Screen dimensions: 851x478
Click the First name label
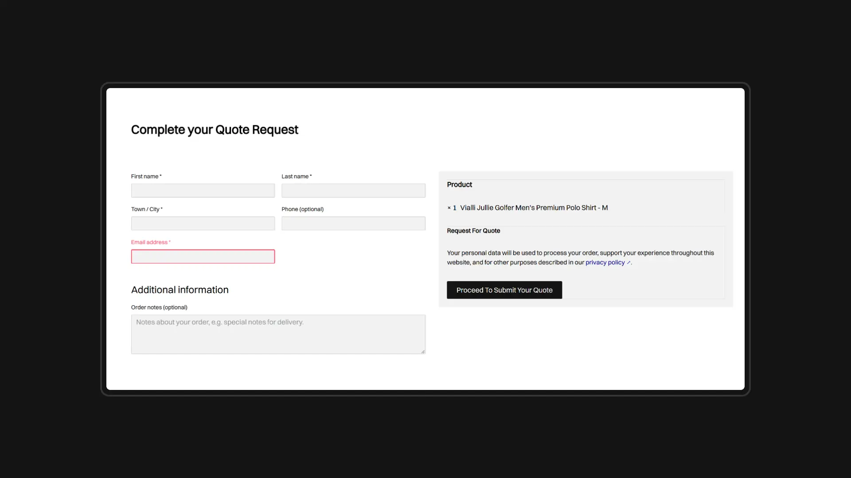[x=145, y=177]
